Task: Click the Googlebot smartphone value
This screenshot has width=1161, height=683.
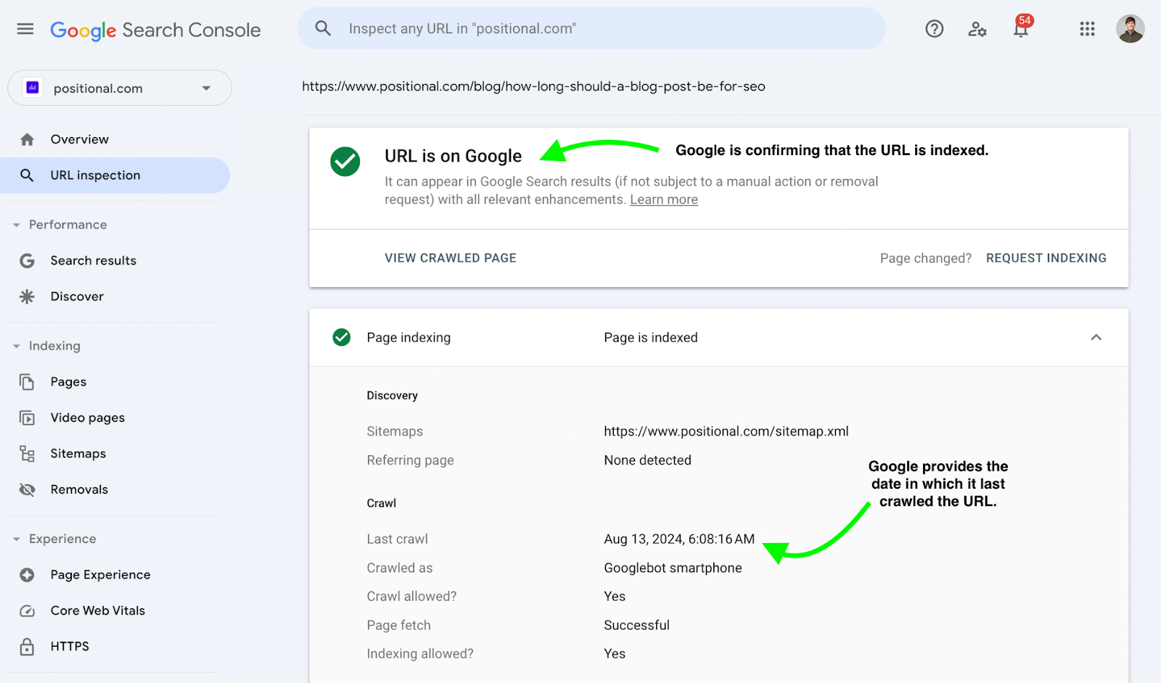Action: pyautogui.click(x=673, y=568)
